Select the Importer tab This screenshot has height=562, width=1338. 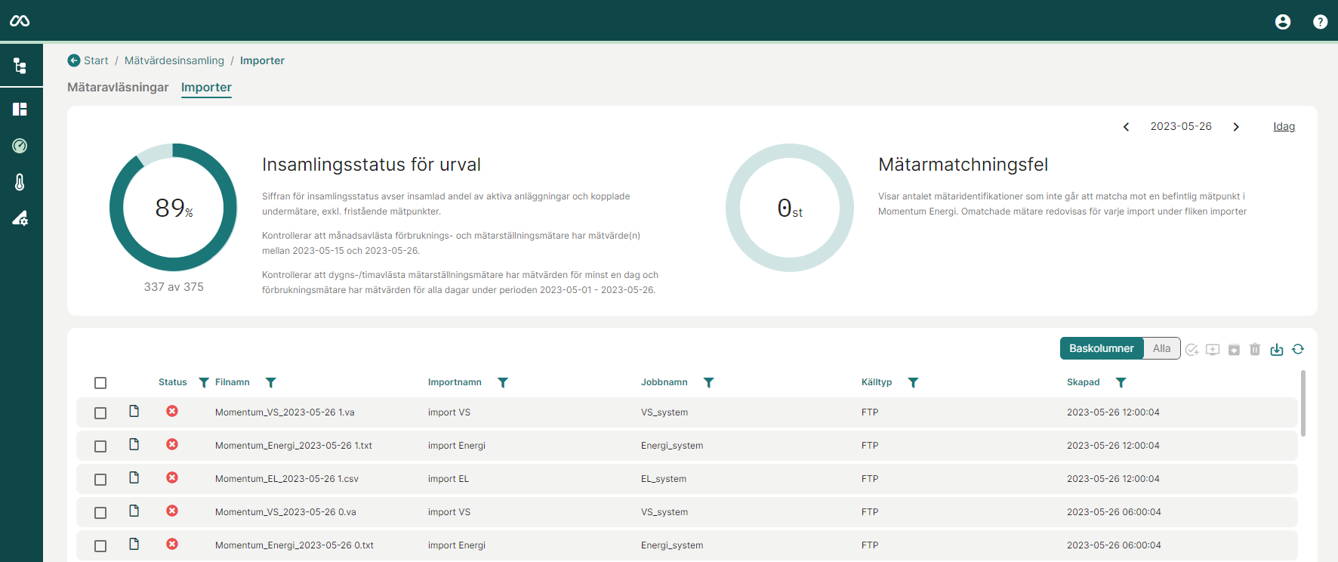point(206,88)
